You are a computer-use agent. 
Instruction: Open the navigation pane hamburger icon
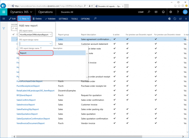click(4, 19)
